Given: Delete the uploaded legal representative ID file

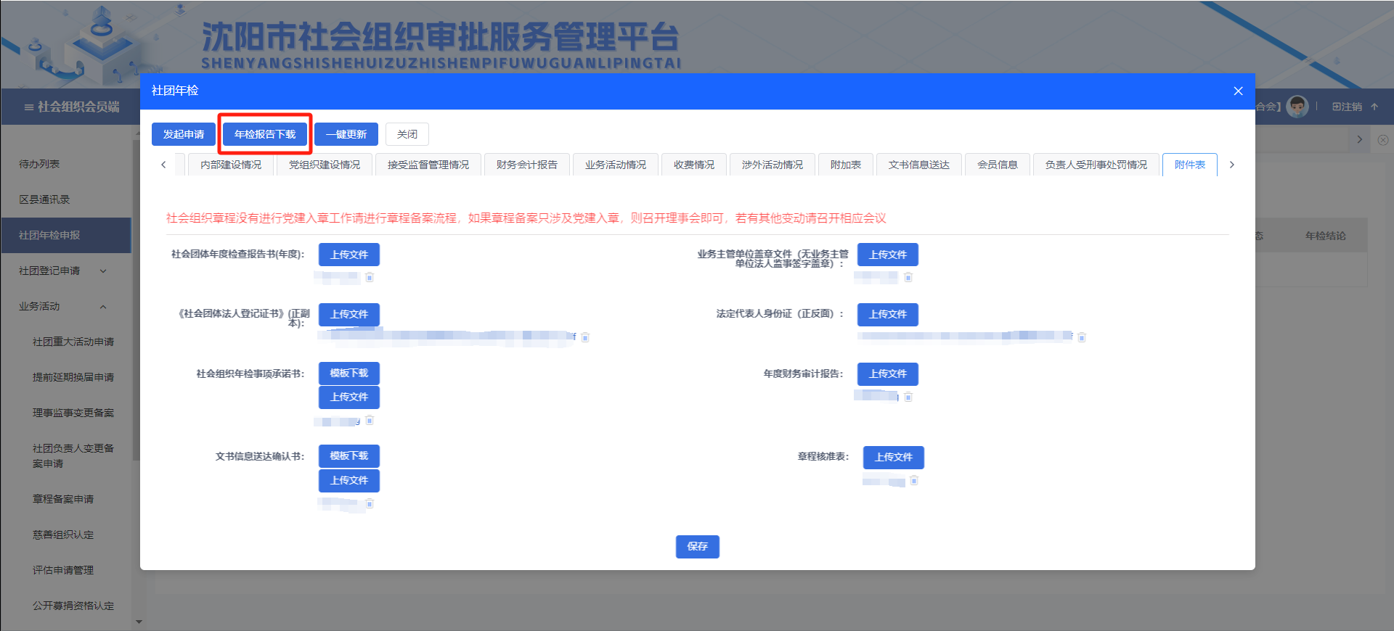Looking at the screenshot, I should tap(1081, 337).
